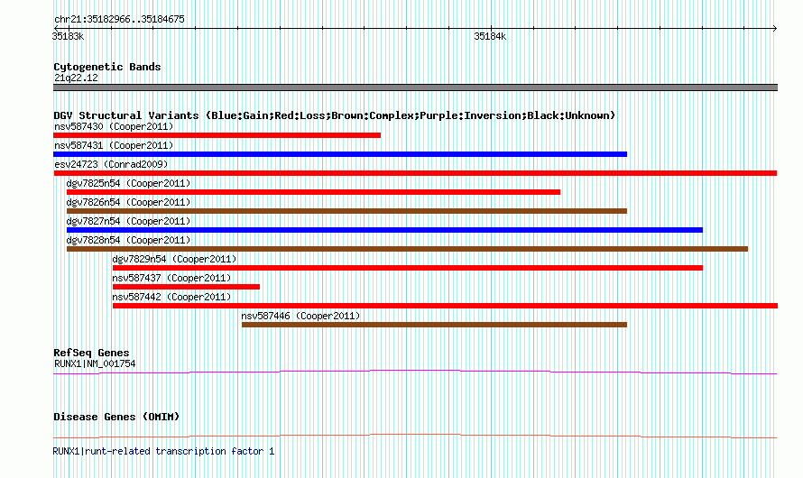Click the left arrowhead on the ruler
The height and width of the screenshot is (478, 803).
(x=56, y=29)
